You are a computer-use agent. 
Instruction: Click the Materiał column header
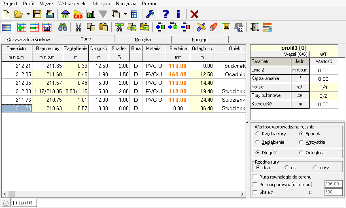point(154,48)
